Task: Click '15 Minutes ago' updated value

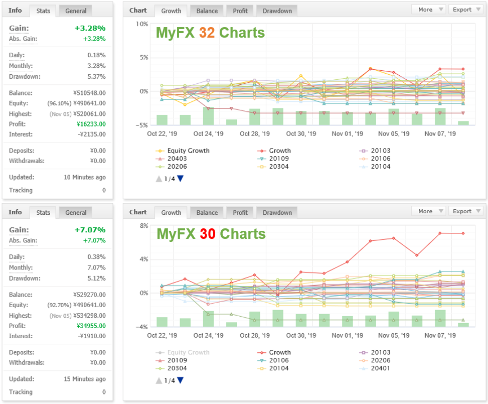Action: [85, 379]
